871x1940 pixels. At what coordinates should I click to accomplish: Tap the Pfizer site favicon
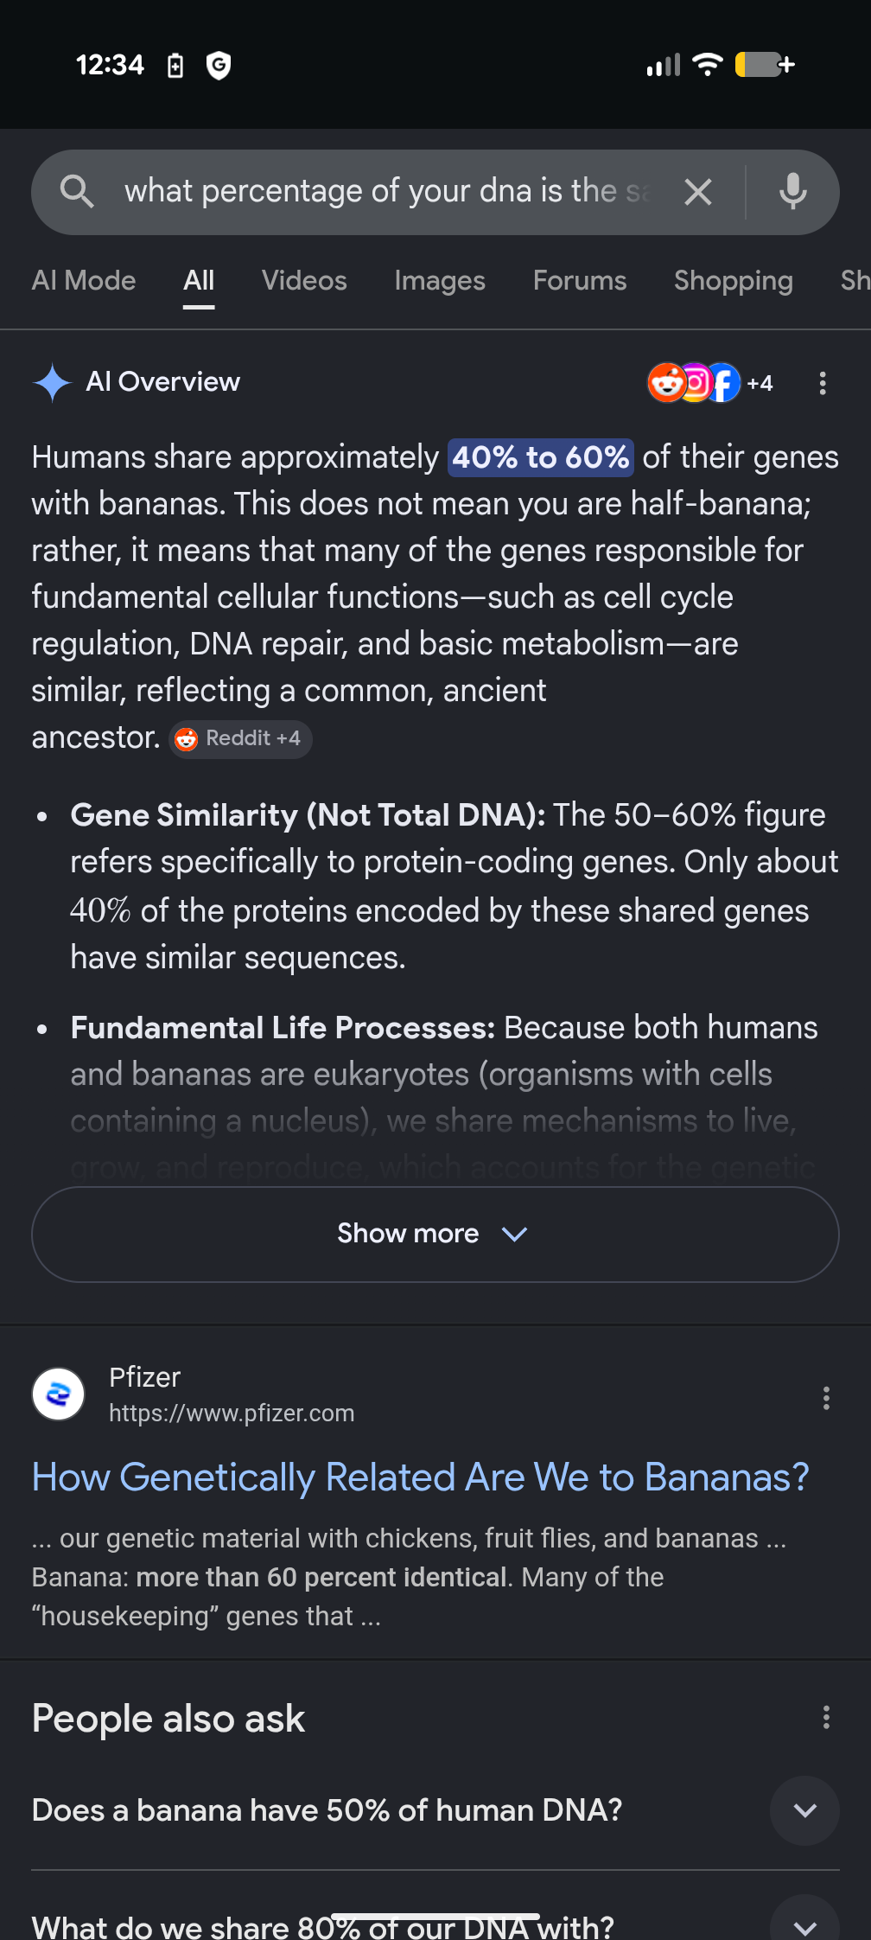click(x=59, y=1394)
